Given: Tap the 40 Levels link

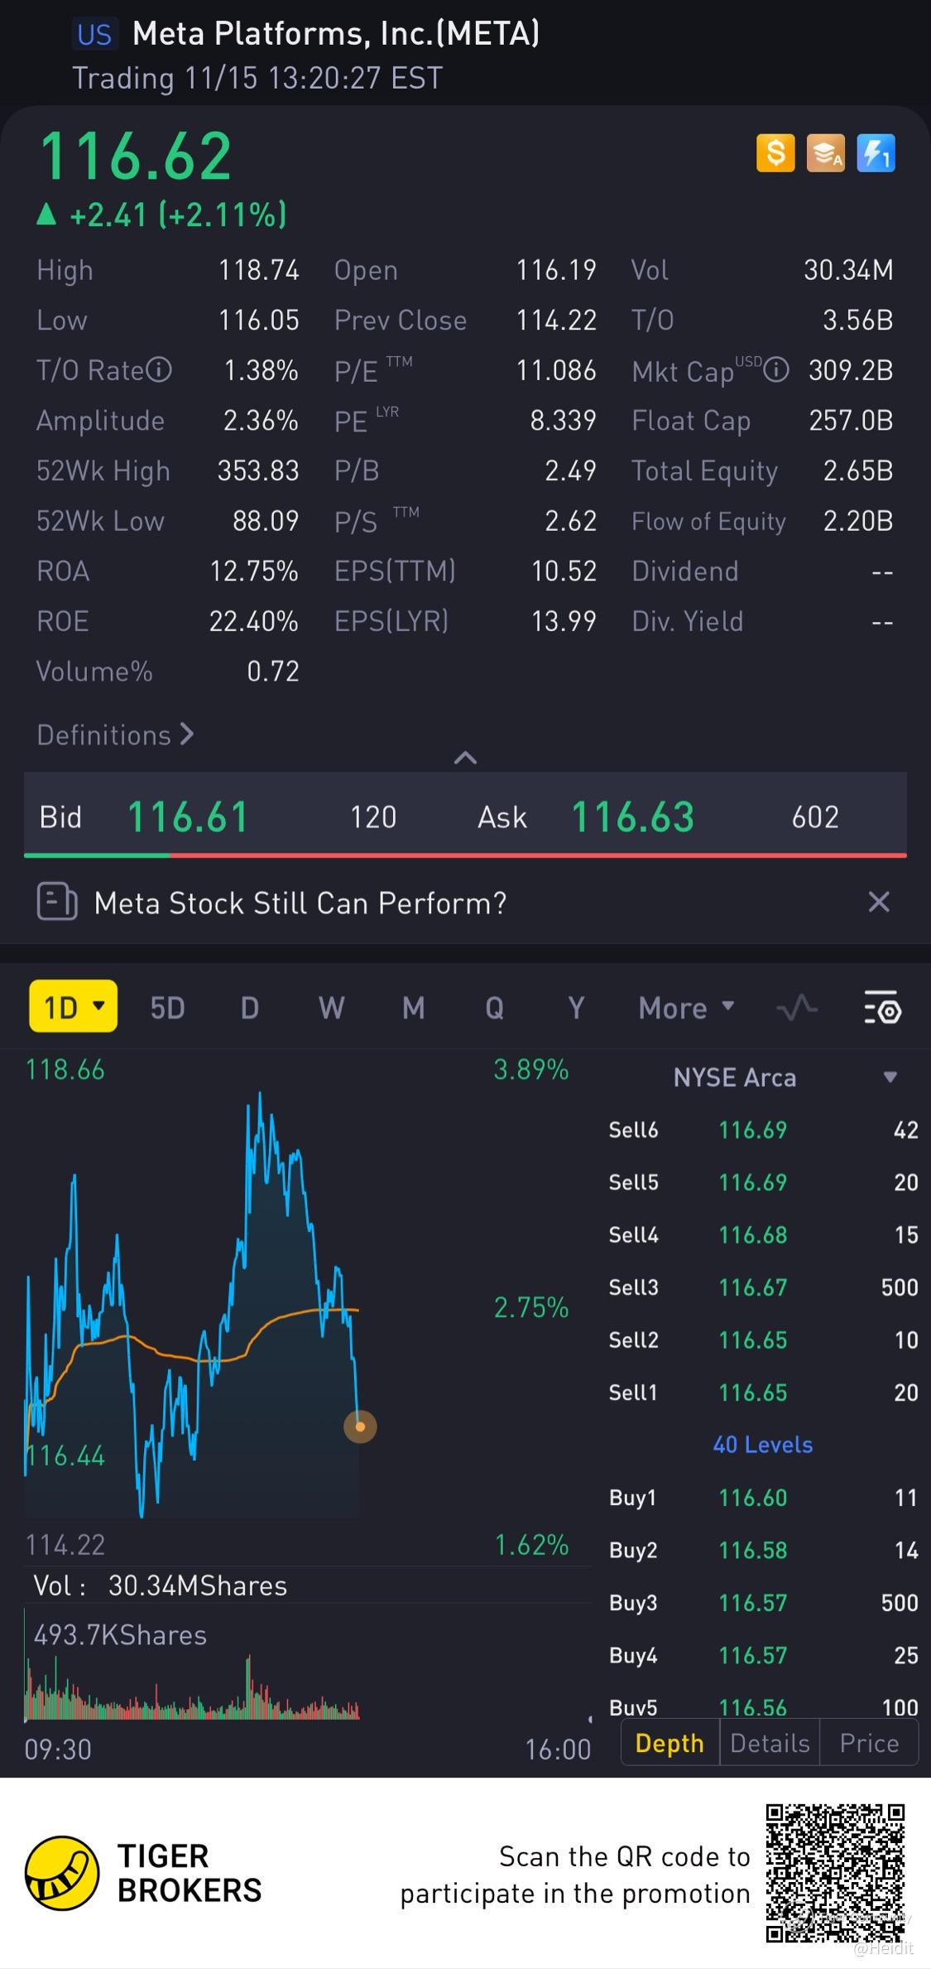Looking at the screenshot, I should coord(762,1445).
